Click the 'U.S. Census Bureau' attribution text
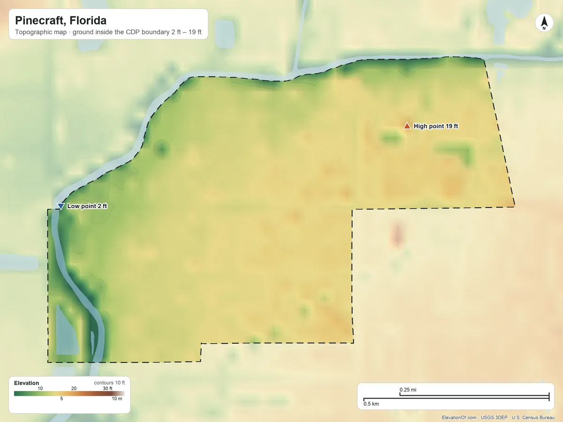The image size is (563, 422). pos(533,417)
